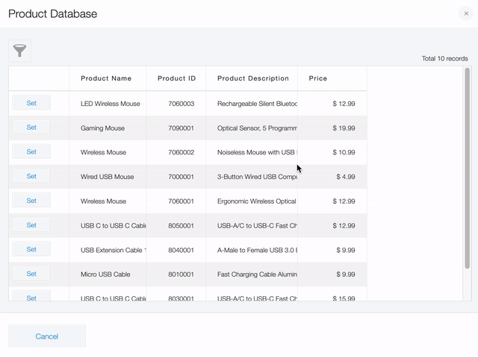
Task: Sort by Product Name column header
Action: (x=106, y=78)
